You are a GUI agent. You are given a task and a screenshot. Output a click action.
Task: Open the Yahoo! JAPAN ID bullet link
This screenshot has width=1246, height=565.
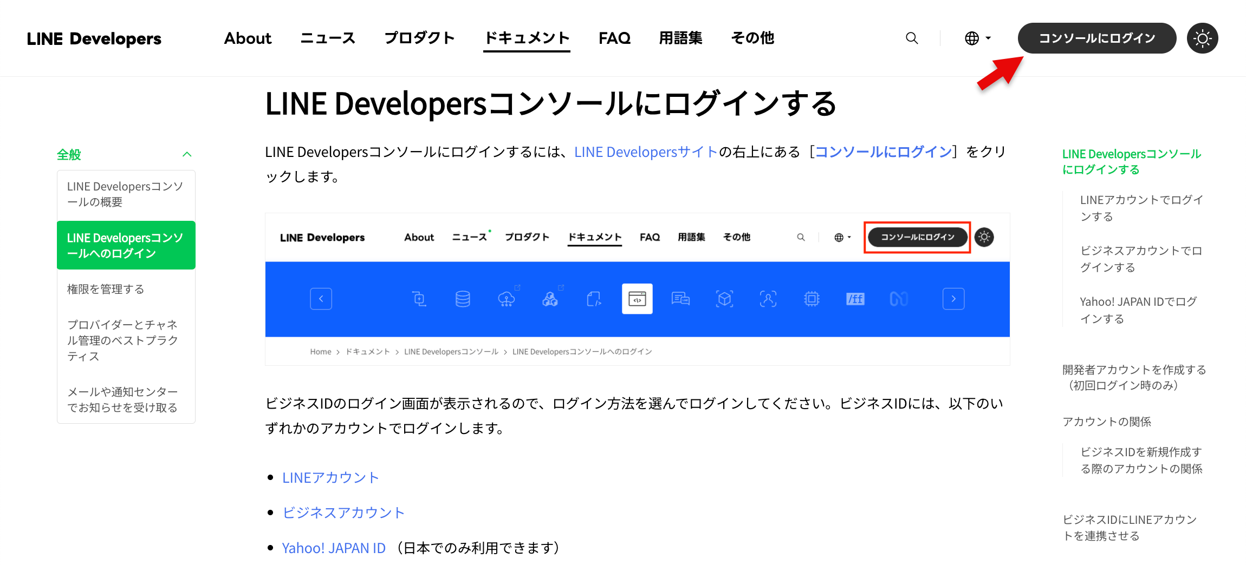[x=334, y=548]
